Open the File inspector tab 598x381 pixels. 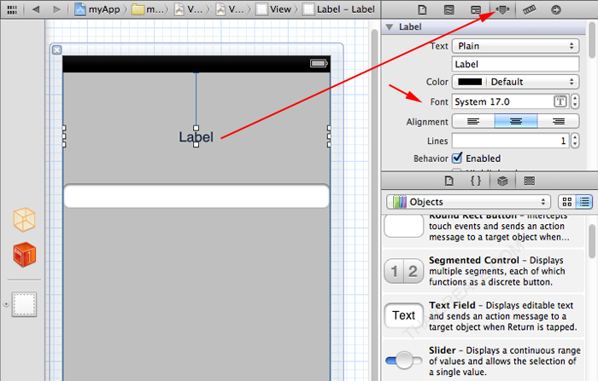[x=422, y=10]
